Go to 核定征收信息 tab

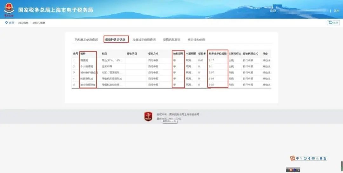click(196, 40)
